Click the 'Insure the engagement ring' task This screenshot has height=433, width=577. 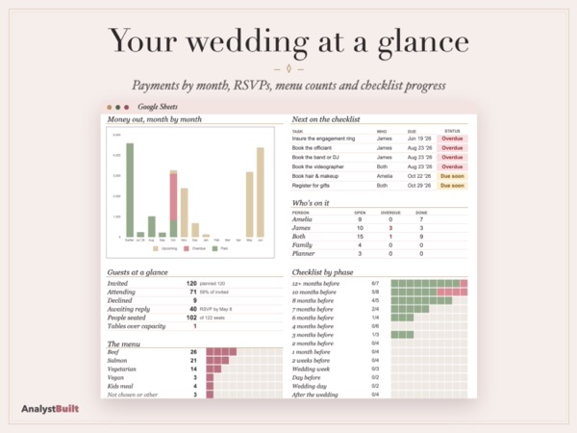[323, 139]
